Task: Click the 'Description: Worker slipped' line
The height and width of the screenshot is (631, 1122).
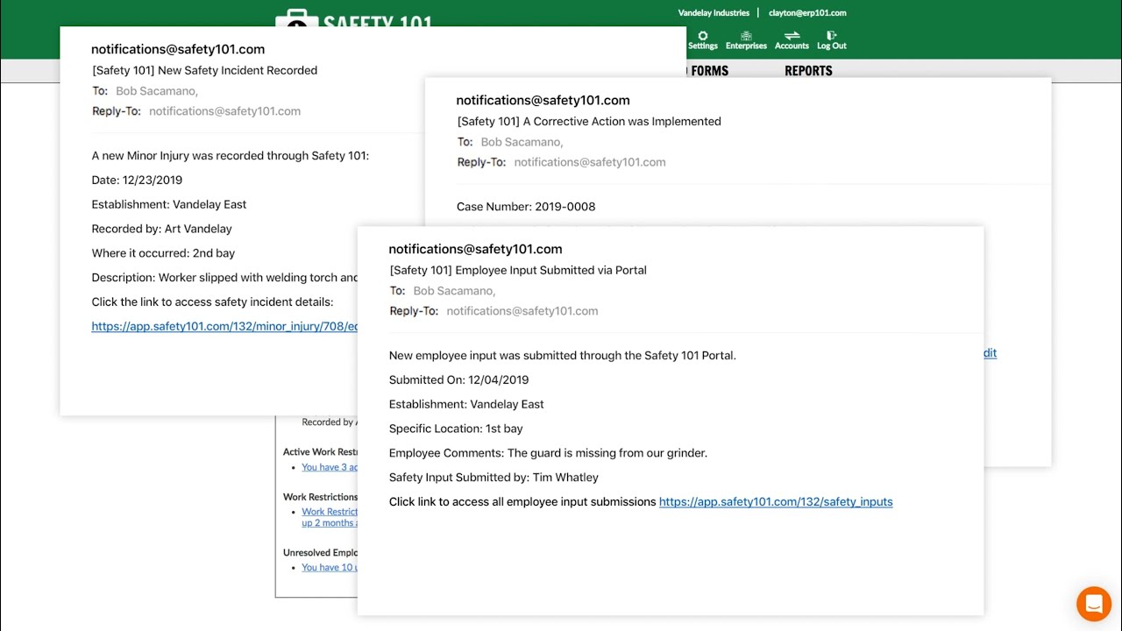Action: [x=224, y=278]
